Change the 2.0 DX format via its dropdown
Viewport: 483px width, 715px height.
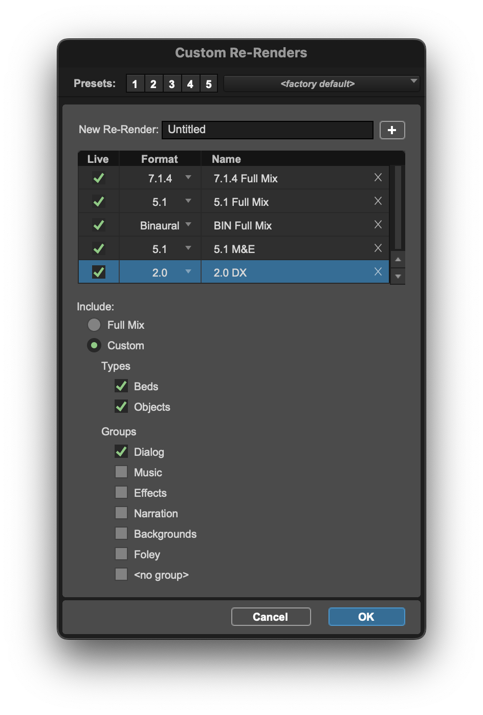[188, 272]
